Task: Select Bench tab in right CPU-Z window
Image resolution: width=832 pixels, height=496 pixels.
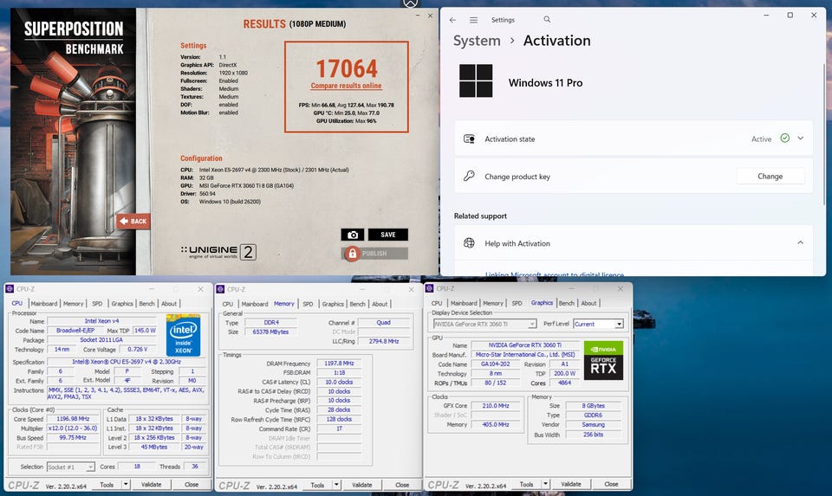Action: tap(567, 303)
